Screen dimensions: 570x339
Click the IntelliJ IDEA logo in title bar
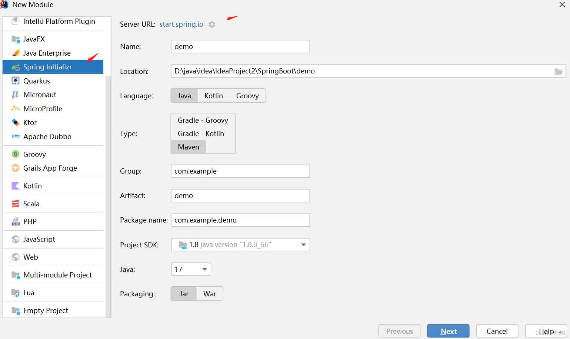pos(4,4)
